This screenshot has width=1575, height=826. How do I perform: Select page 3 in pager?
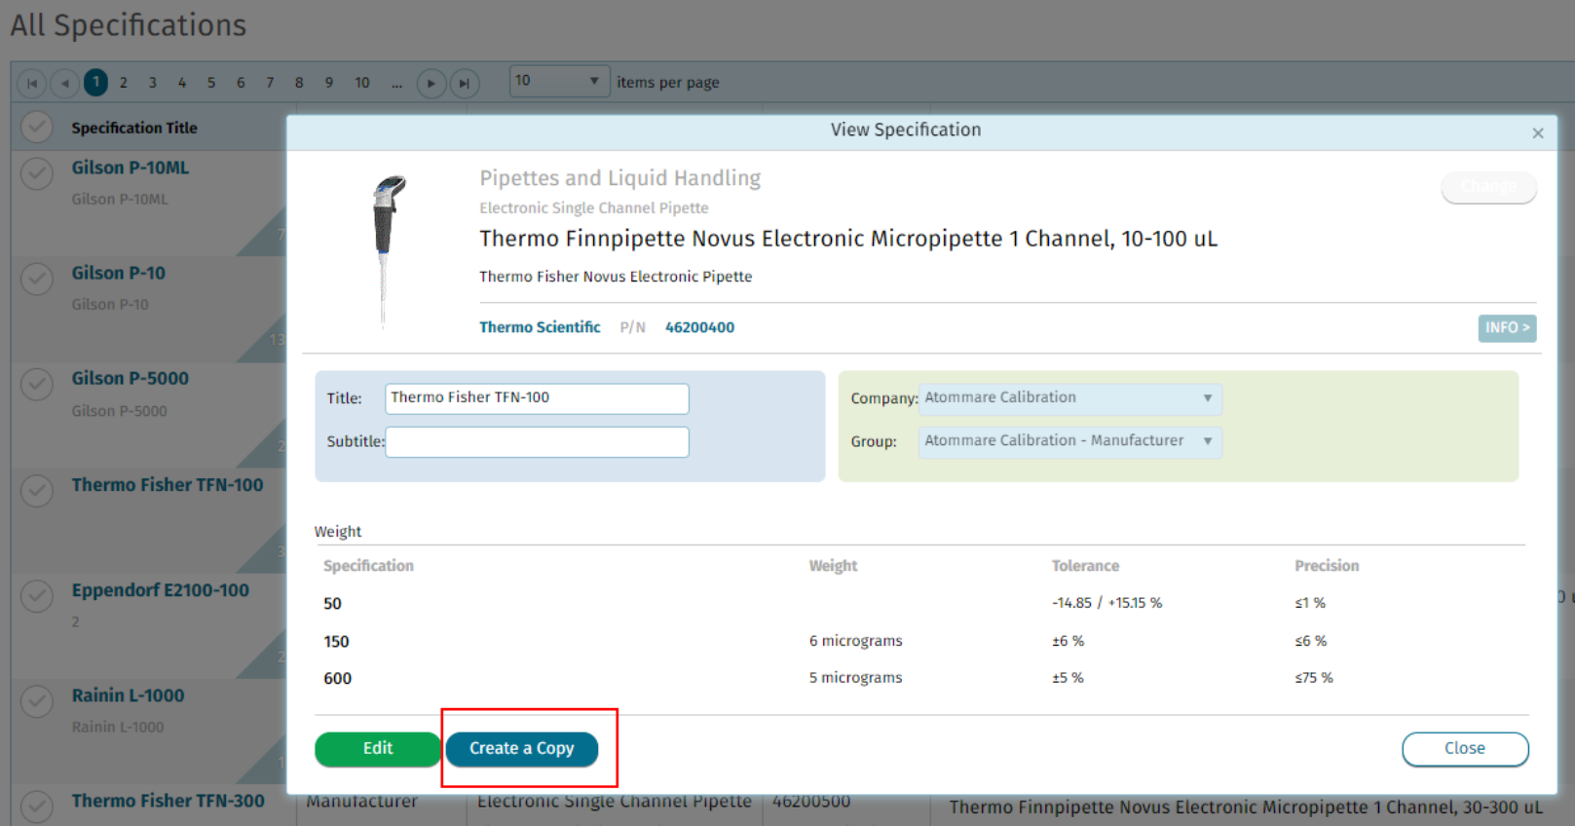click(x=153, y=83)
